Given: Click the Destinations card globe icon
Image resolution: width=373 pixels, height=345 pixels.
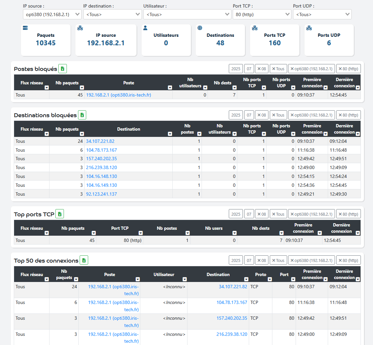Looking at the screenshot, I should (x=200, y=28).
